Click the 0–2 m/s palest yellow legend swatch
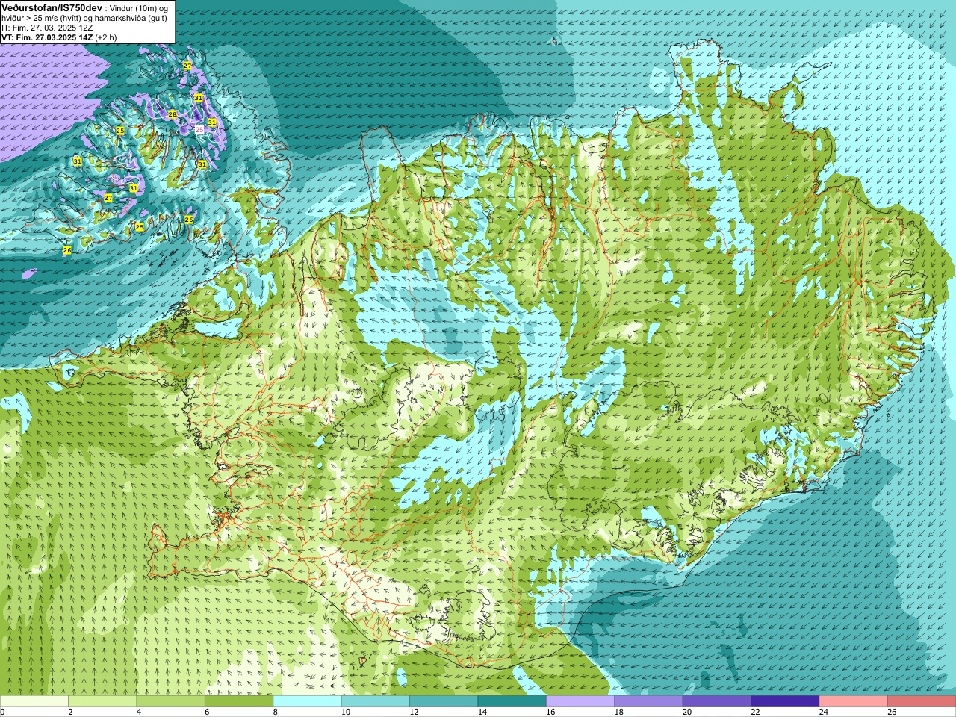956x717 pixels. (34, 701)
